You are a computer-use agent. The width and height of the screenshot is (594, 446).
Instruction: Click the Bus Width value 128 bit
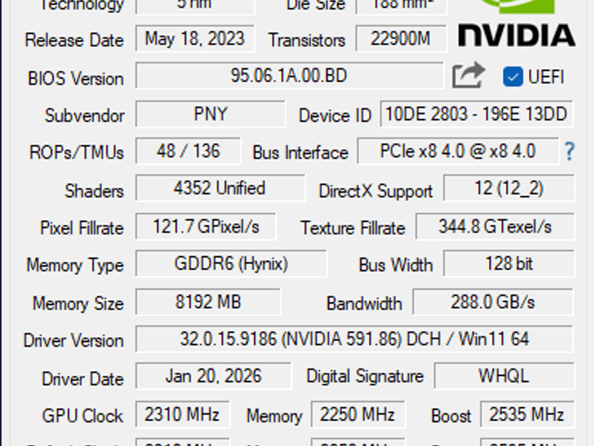tap(509, 264)
